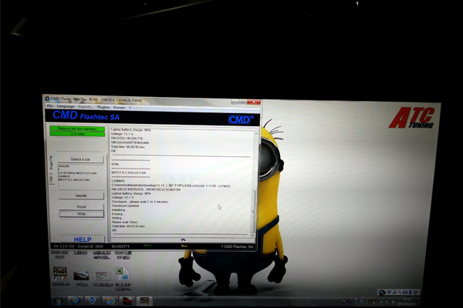
Task: Click the input method bar logo icon
Action: point(382,293)
